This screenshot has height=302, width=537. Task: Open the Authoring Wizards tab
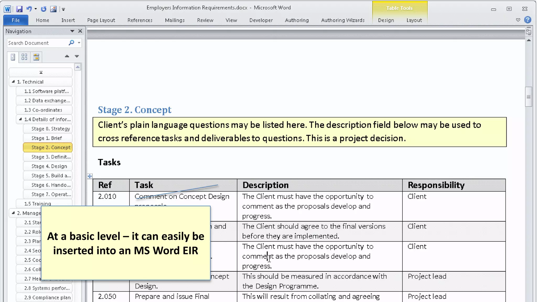point(343,20)
